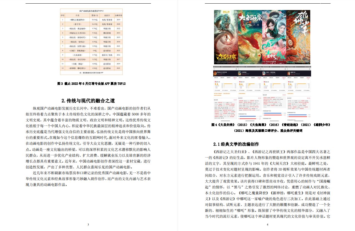Click the release year 2022 cell
The image size is (355, 231).
point(118,29)
